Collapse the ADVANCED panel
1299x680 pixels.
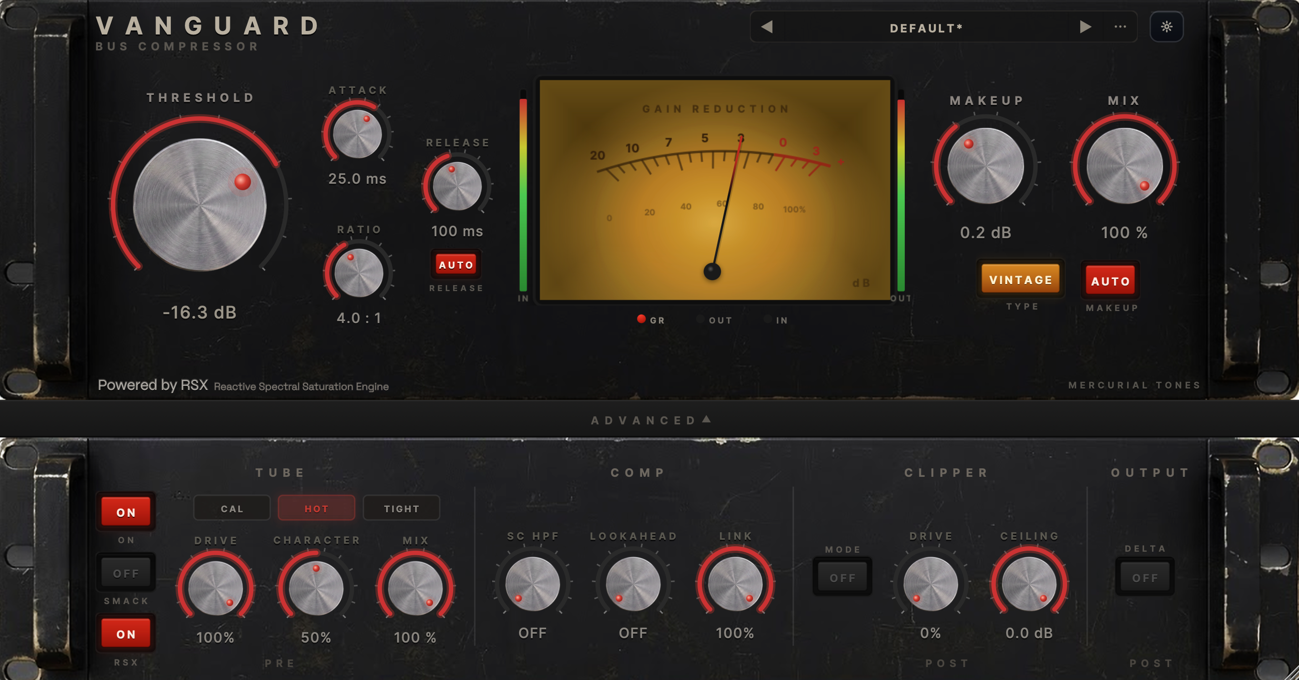coord(650,420)
